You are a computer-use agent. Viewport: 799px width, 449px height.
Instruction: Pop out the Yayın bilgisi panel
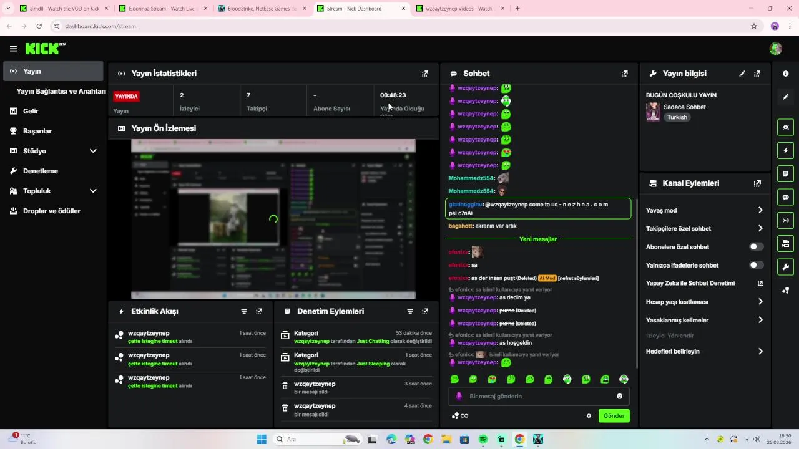(x=757, y=74)
